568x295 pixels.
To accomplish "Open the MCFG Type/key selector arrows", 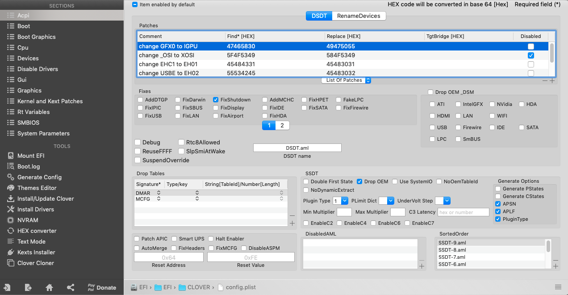I will [x=197, y=199].
